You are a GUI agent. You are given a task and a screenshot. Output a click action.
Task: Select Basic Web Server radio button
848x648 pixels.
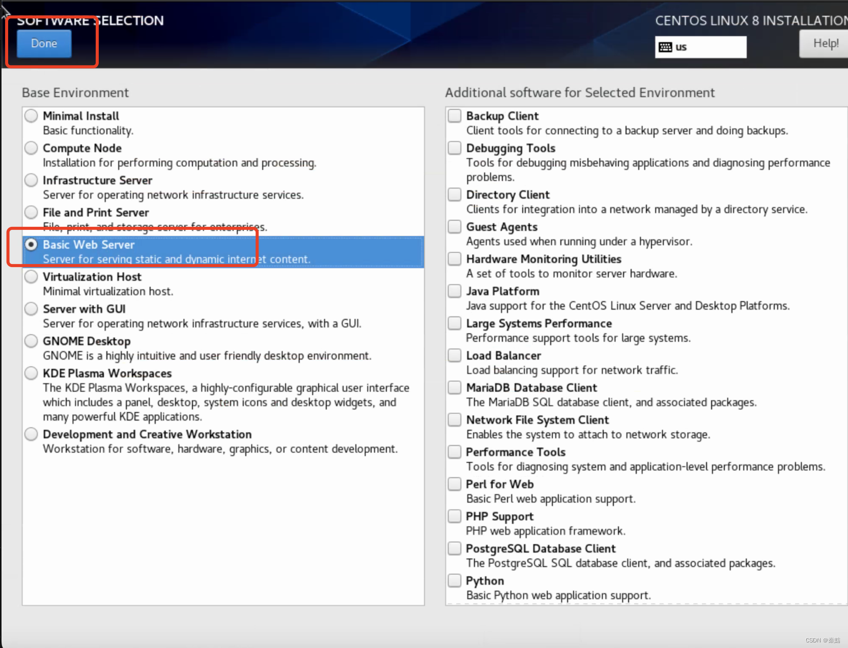[x=31, y=245]
